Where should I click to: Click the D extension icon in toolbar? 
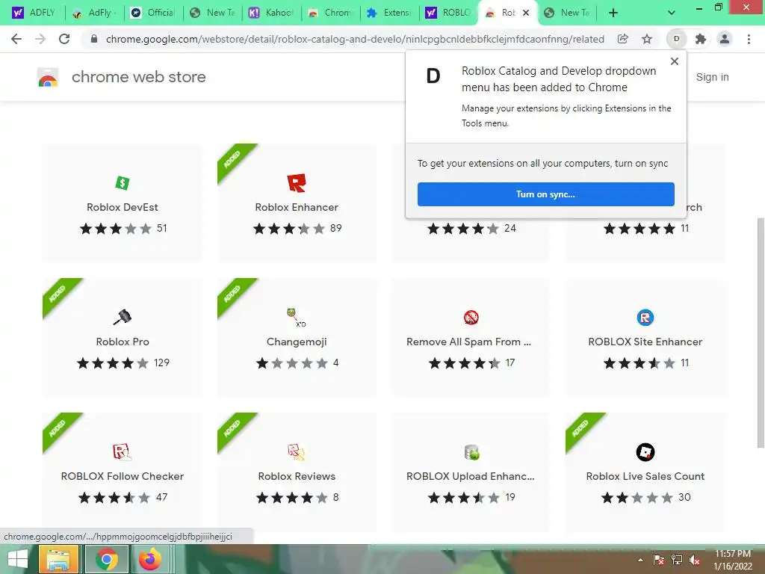point(676,39)
